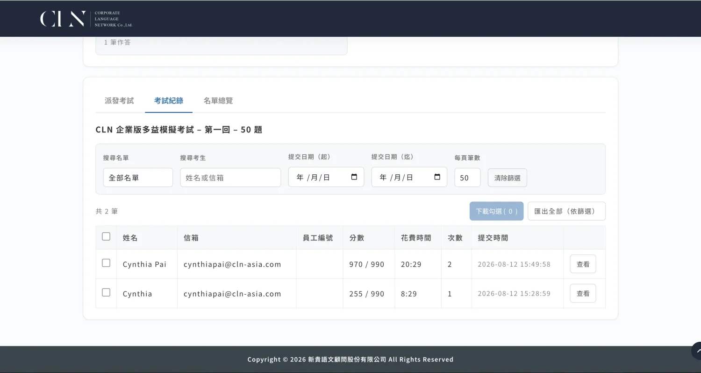
Task: Click 查看 for the 970 / 990 record
Action: [x=583, y=264]
